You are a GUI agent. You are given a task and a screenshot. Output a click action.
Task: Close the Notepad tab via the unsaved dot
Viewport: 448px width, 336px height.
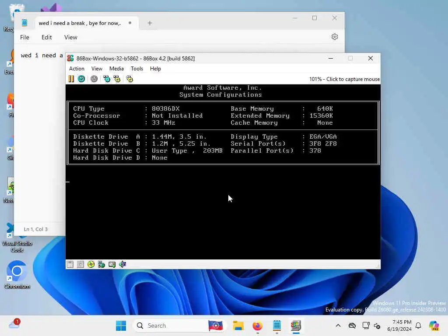tap(130, 23)
